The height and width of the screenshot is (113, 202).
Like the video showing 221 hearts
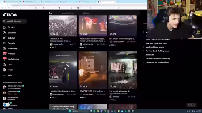[x=111, y=87]
